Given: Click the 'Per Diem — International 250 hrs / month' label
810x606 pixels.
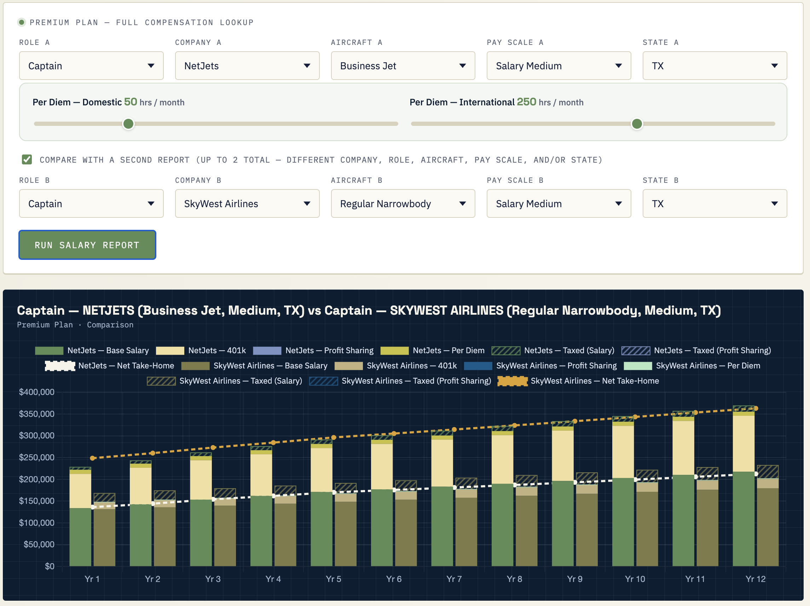Looking at the screenshot, I should 497,102.
